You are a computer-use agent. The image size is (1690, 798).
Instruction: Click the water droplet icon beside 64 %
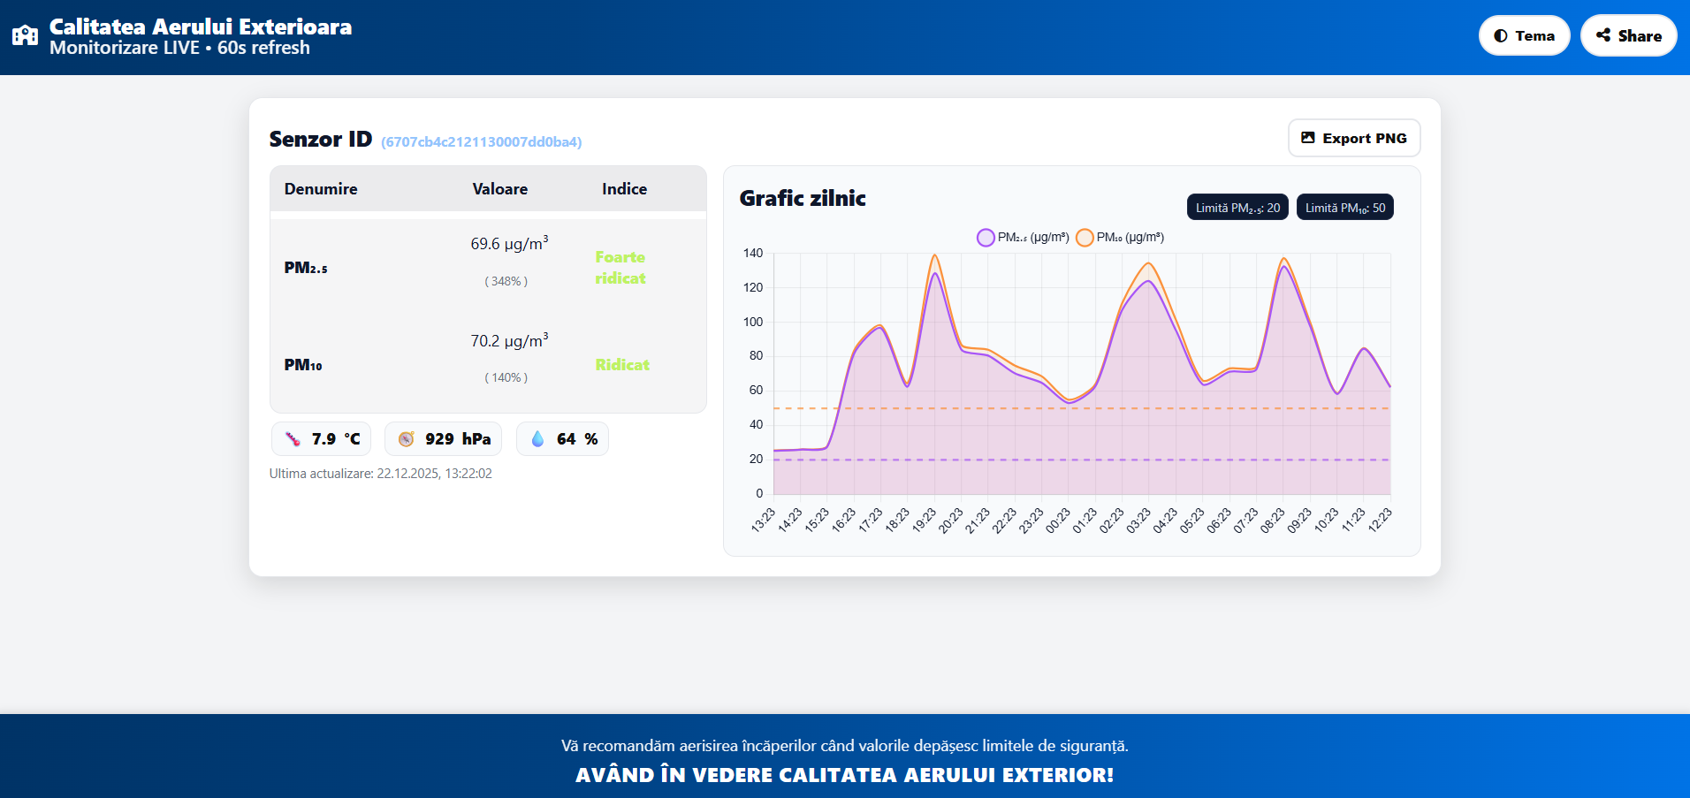(x=537, y=439)
